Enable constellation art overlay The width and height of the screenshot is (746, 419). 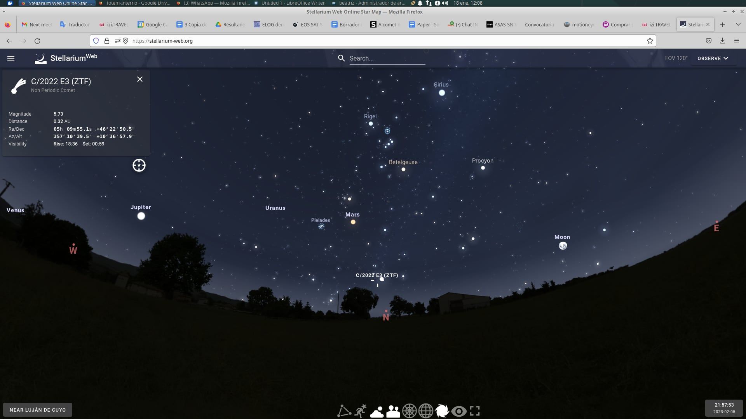coord(360,411)
